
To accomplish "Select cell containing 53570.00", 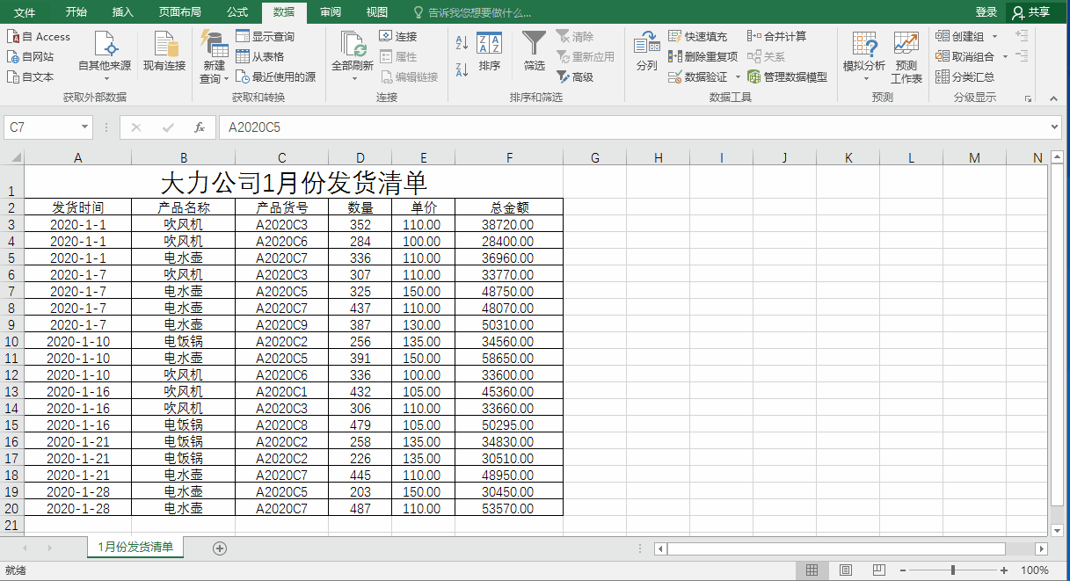I will [508, 508].
